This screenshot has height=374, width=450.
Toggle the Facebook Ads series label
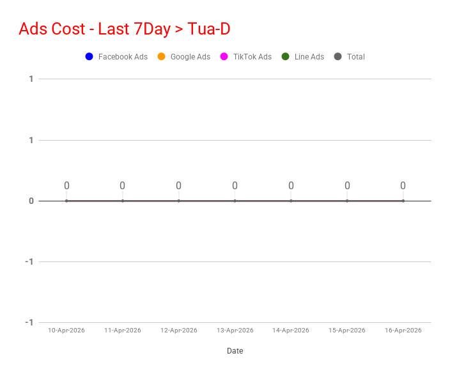click(123, 57)
